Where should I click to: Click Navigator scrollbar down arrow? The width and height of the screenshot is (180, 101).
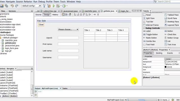[32, 95]
